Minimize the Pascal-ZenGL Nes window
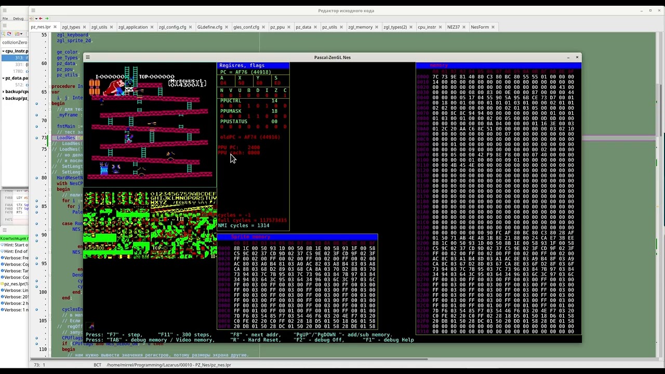 [x=568, y=57]
